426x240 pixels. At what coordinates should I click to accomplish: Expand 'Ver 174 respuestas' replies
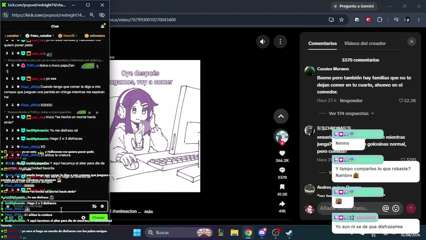351,113
